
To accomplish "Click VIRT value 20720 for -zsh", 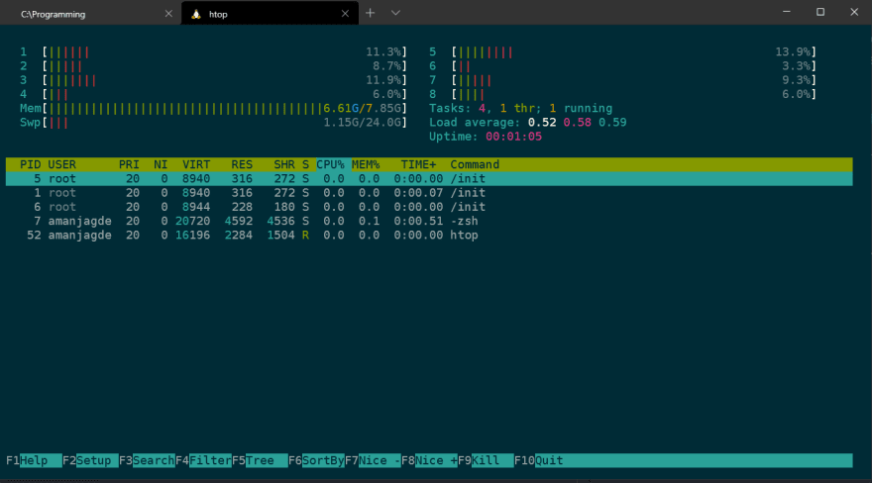I will coord(192,221).
